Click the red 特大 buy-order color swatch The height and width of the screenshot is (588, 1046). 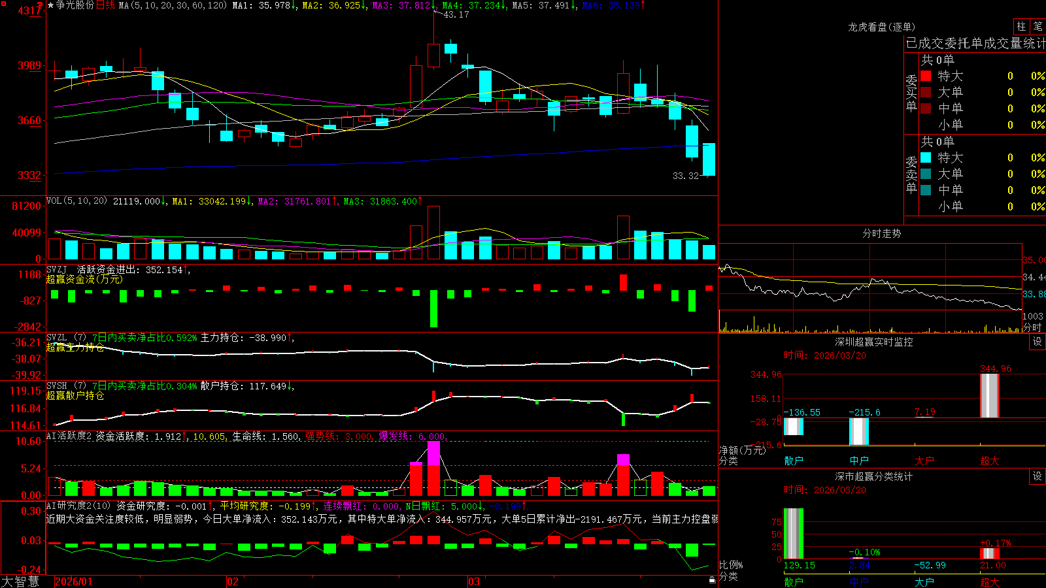click(x=926, y=76)
